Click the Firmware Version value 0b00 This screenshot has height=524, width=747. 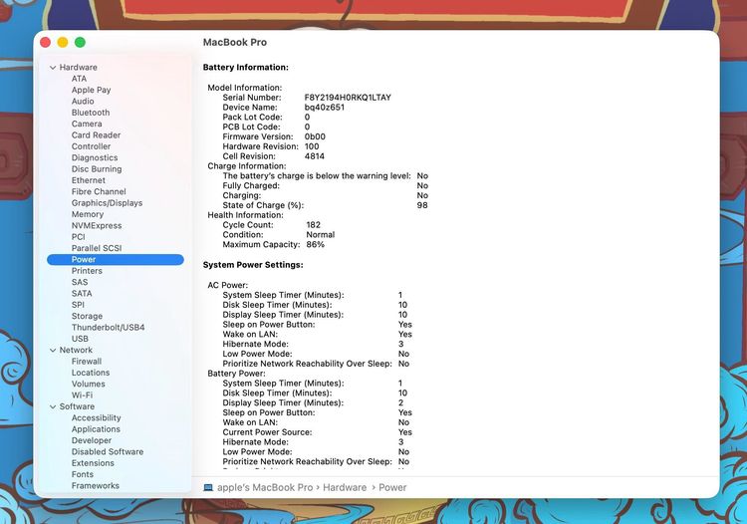click(315, 136)
